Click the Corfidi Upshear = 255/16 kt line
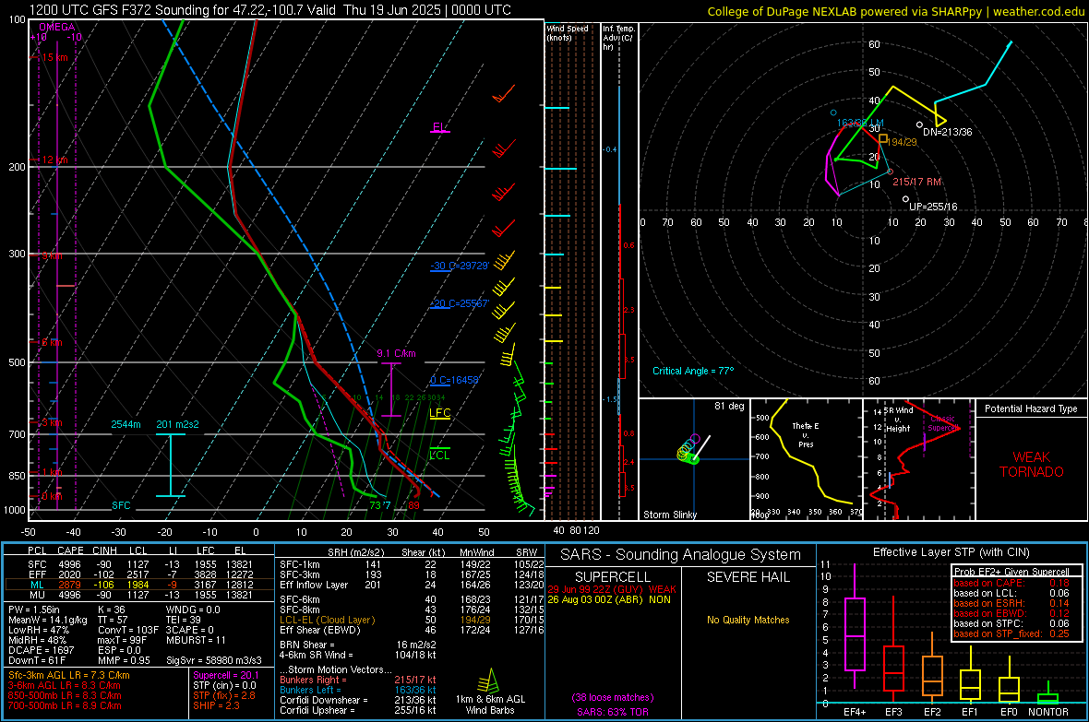The image size is (1089, 722). coord(358,710)
